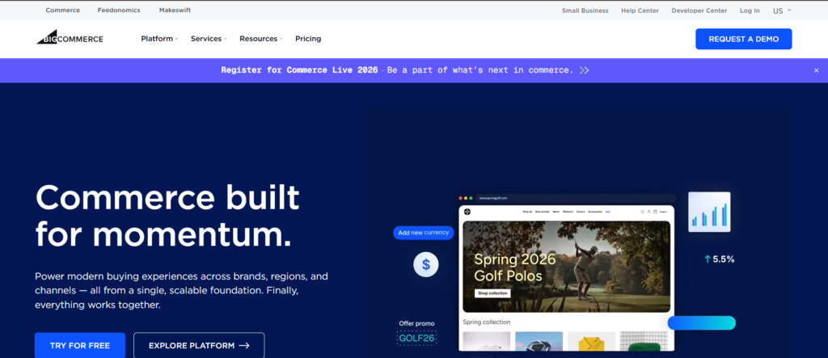828x358 pixels.
Task: Open the Makeswift link
Action: 175,11
